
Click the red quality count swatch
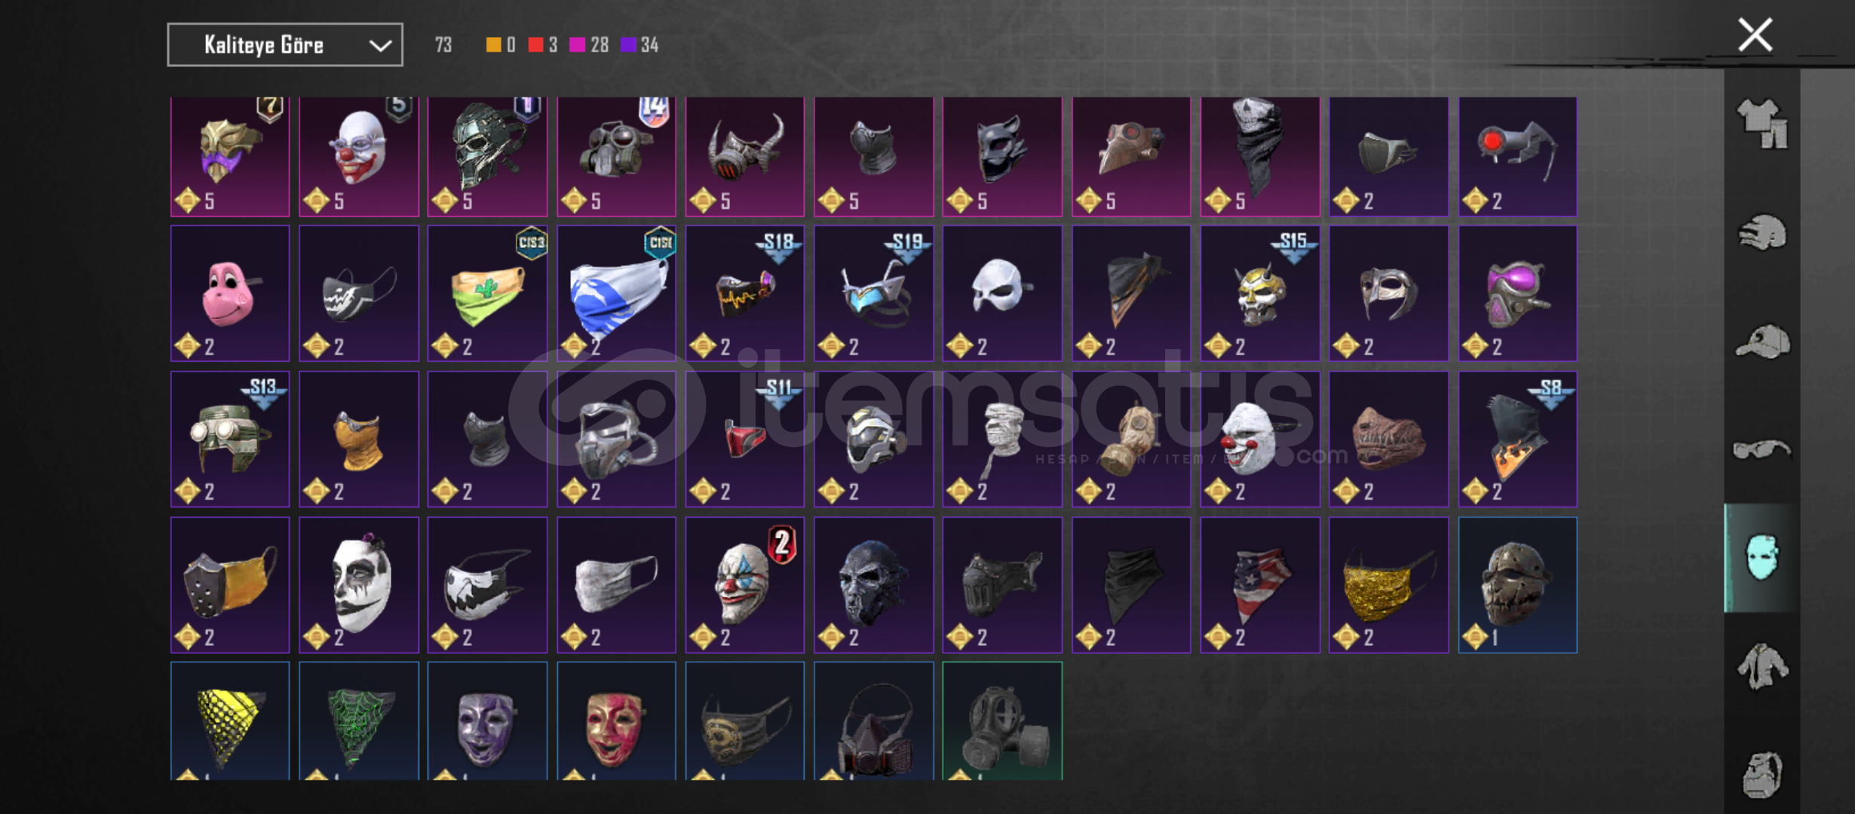point(536,45)
